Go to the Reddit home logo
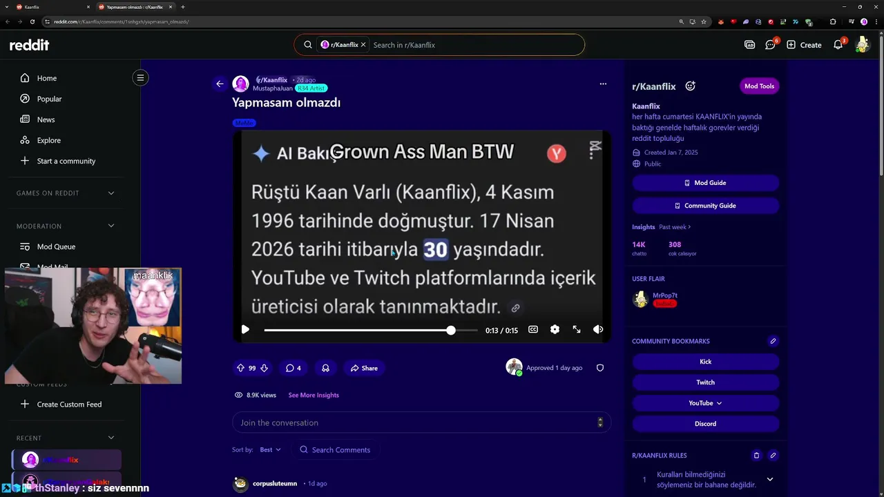Image resolution: width=884 pixels, height=497 pixels. tap(29, 45)
